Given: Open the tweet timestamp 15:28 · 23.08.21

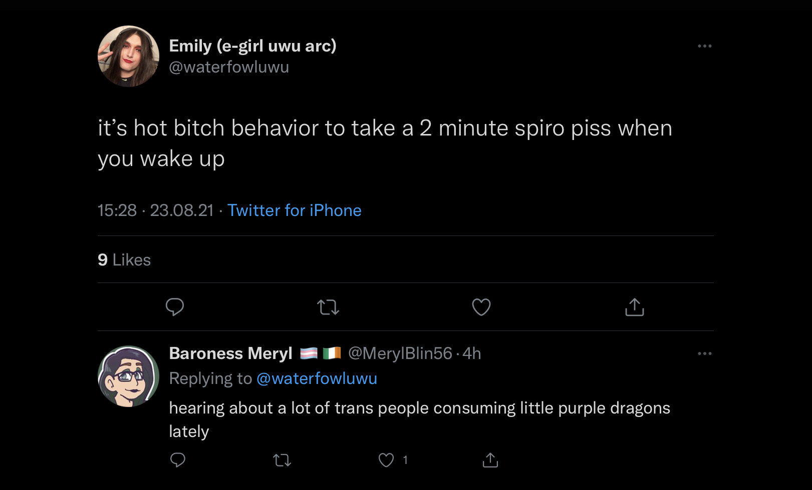Looking at the screenshot, I should (156, 210).
